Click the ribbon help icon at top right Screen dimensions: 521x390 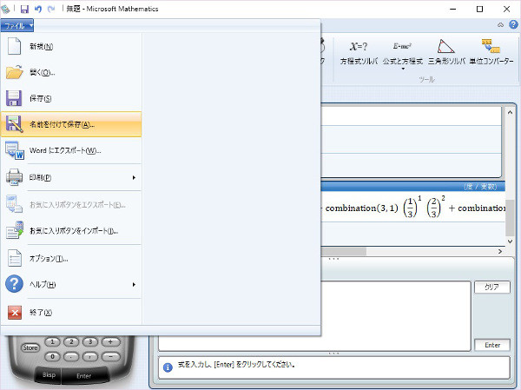click(x=514, y=24)
